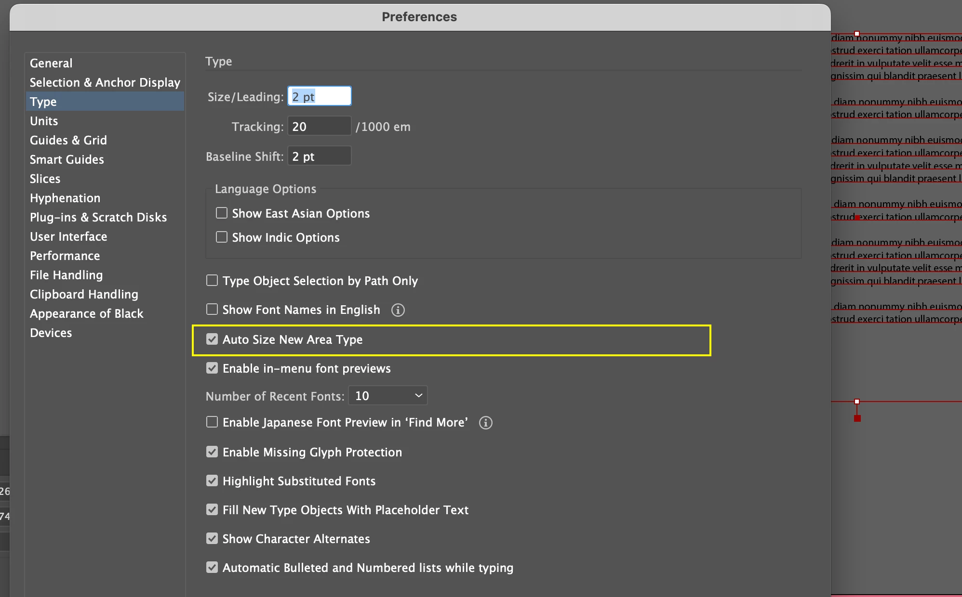Select Guides & Grid in sidebar

click(x=68, y=140)
